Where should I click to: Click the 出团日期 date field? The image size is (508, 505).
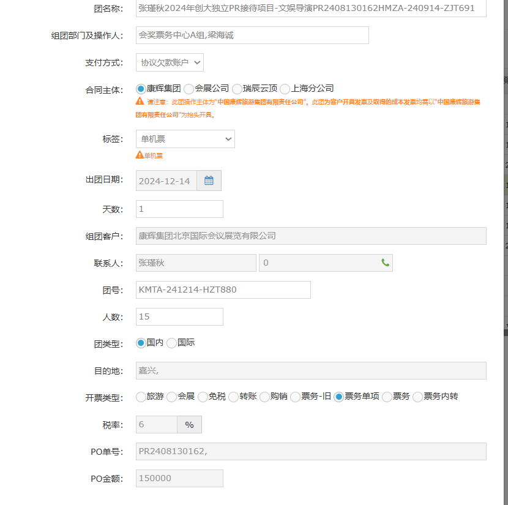pyautogui.click(x=166, y=181)
